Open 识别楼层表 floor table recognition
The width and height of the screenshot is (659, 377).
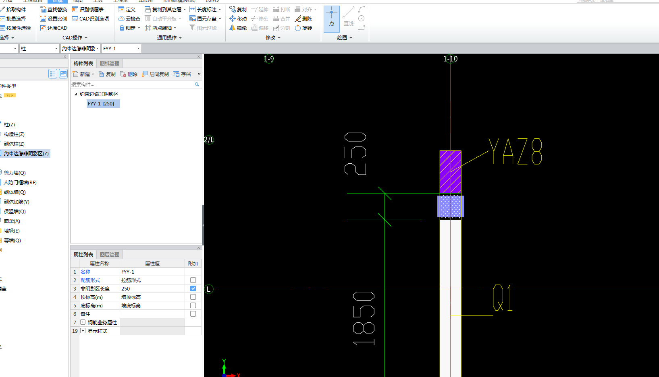(87, 9)
